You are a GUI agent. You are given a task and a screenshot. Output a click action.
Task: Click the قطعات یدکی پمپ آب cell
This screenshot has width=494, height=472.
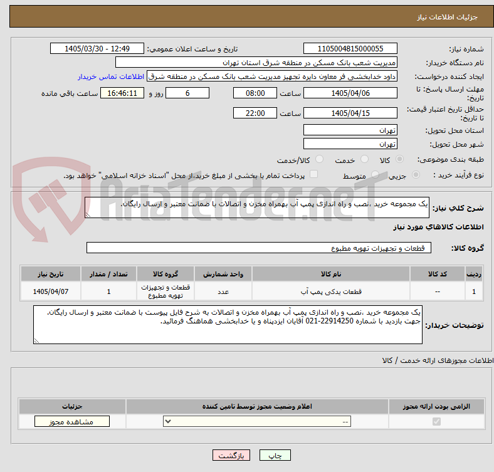(331, 291)
